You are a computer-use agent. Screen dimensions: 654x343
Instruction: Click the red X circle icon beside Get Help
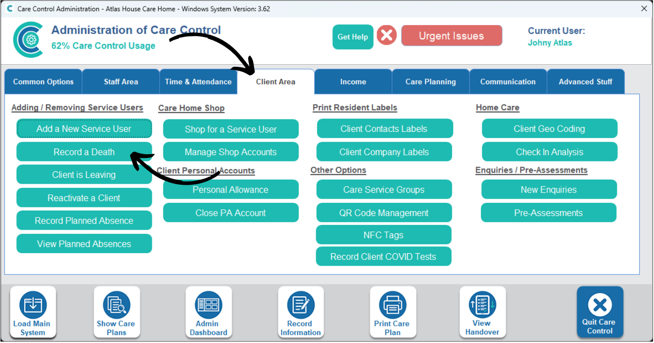[x=386, y=35]
